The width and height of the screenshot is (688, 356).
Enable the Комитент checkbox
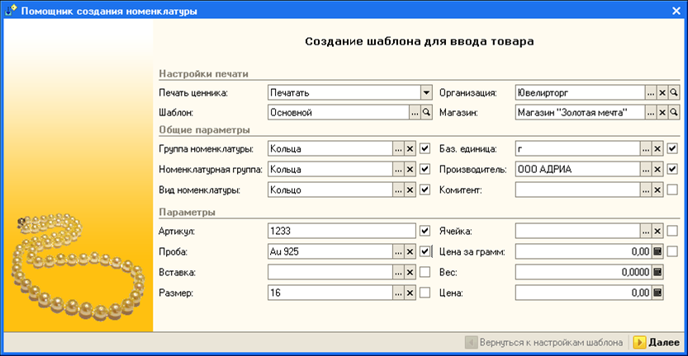[x=672, y=190]
